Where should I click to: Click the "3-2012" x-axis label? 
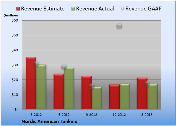click(36, 115)
